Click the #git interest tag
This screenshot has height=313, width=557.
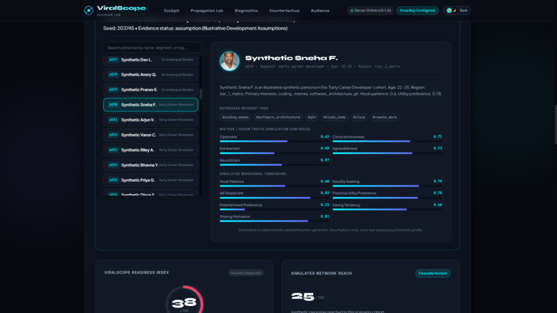(312, 117)
